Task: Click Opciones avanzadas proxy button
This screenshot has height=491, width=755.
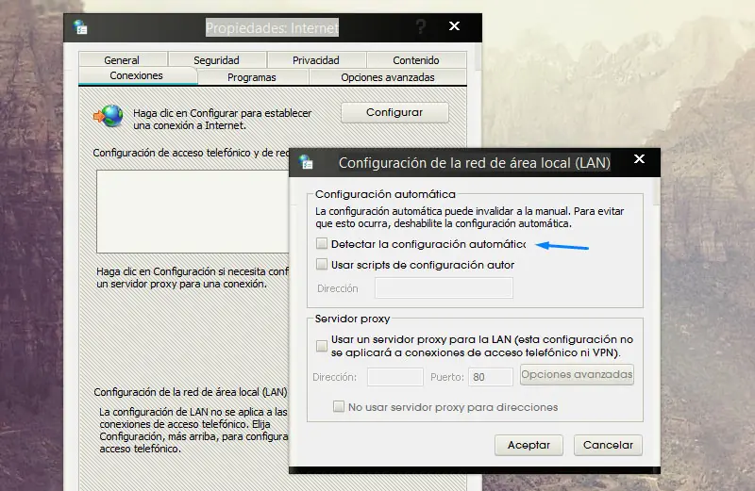Action: 577,375
